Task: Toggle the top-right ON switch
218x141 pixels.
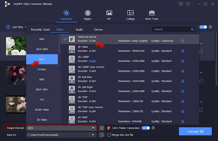Action: tap(203, 27)
